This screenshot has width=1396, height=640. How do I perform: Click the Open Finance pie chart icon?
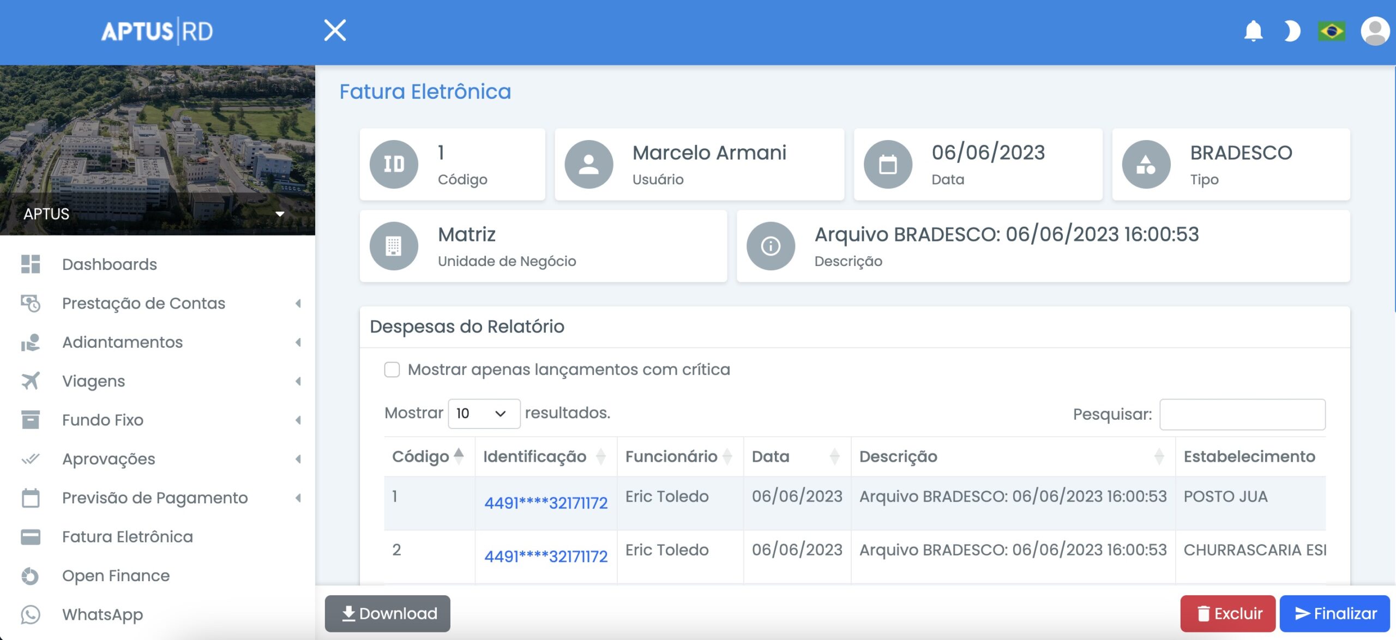pyautogui.click(x=31, y=575)
